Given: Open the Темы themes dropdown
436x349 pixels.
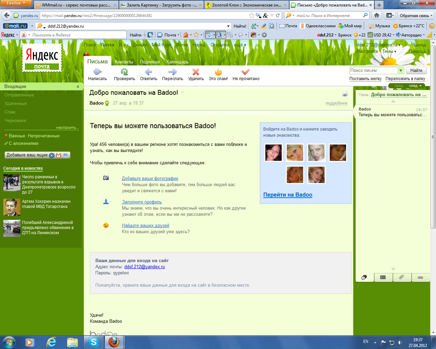Looking at the screenshot, I should point(389,51).
